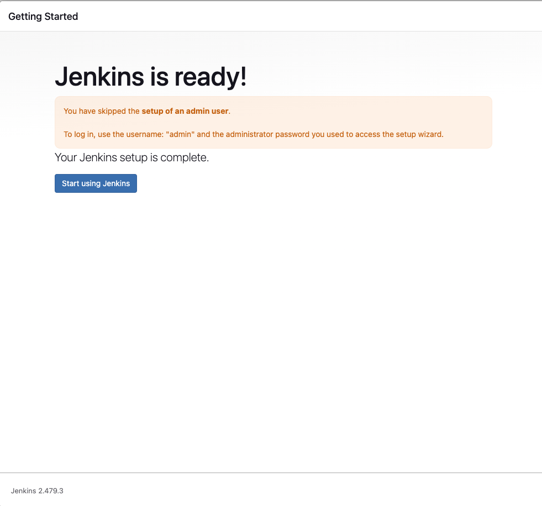
Task: Click the To log in, use the username phrase
Action: pyautogui.click(x=114, y=134)
